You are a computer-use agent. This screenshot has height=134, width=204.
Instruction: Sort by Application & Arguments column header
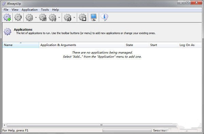(x=82, y=45)
